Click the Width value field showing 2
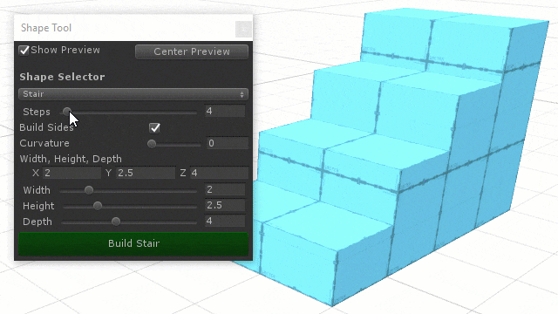 tap(225, 189)
